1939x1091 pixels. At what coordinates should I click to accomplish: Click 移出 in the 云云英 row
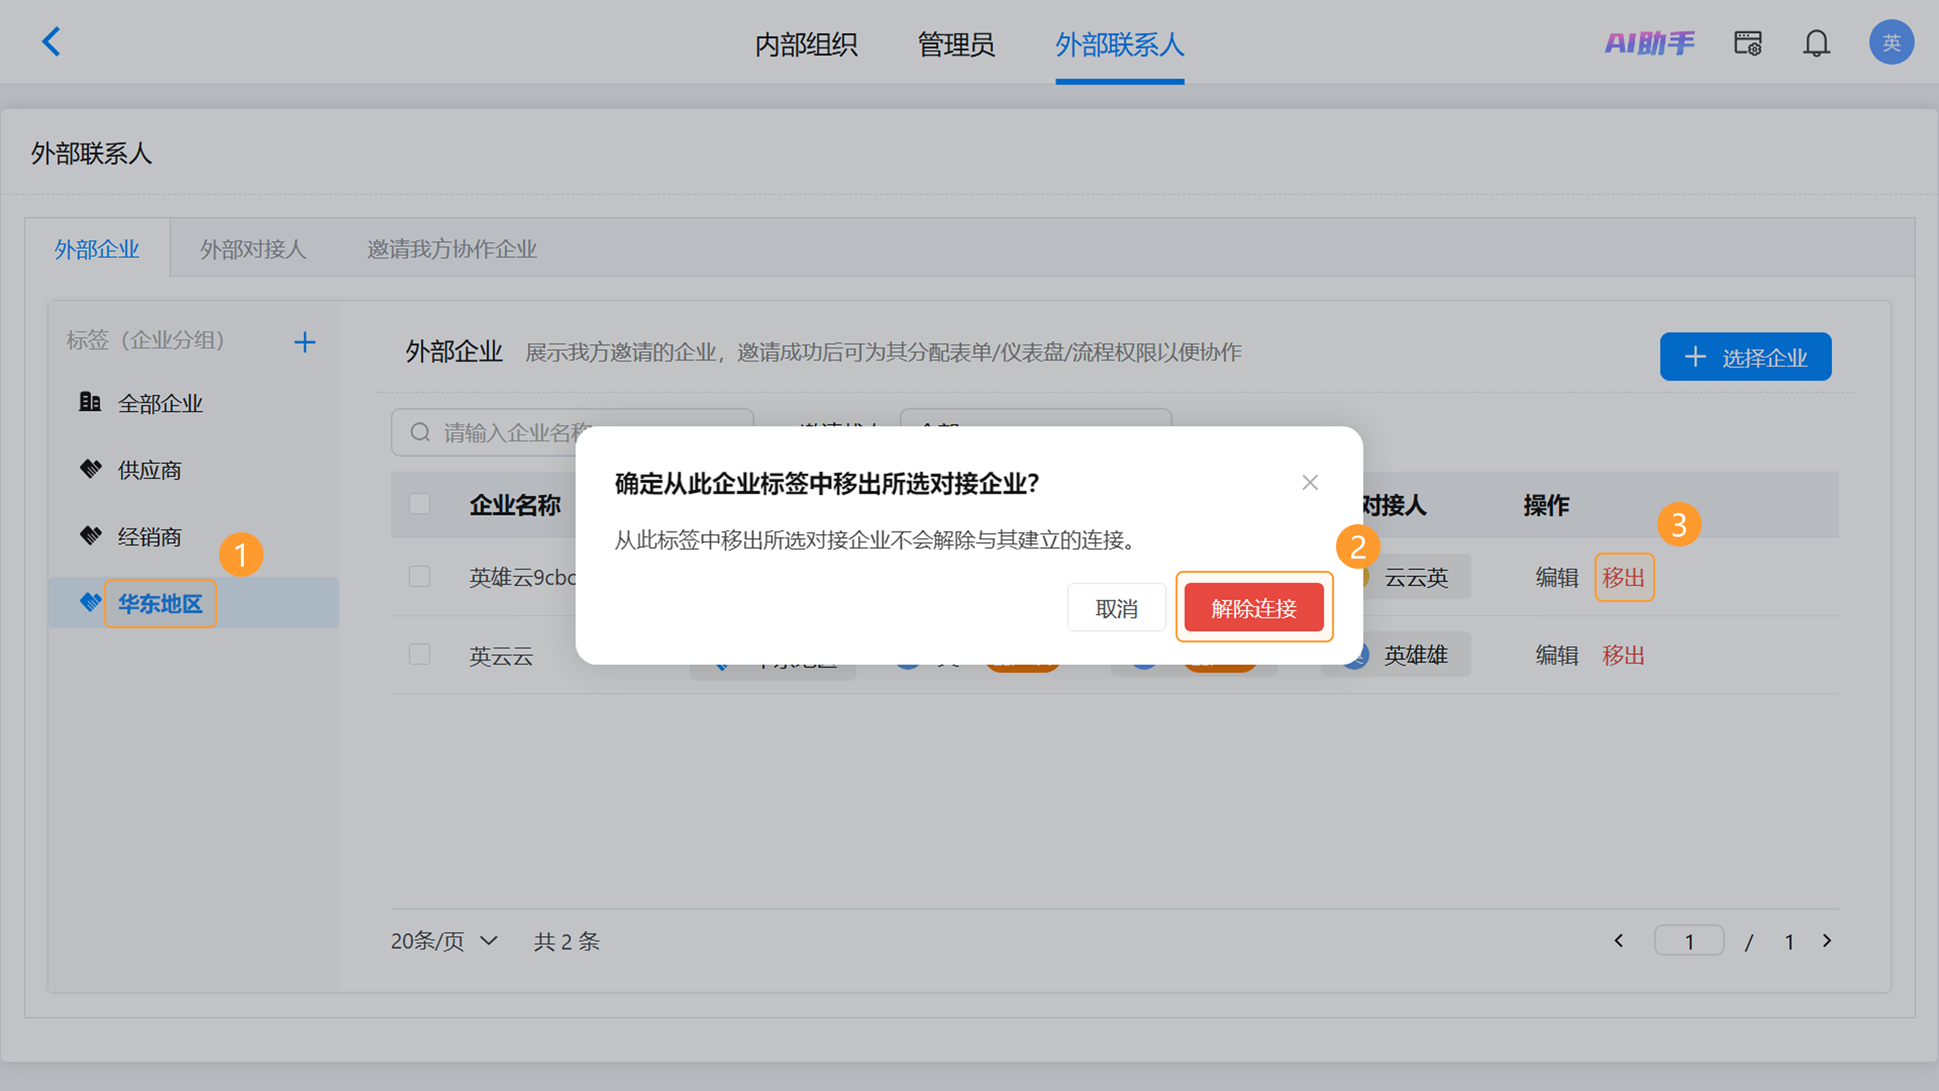[1623, 577]
